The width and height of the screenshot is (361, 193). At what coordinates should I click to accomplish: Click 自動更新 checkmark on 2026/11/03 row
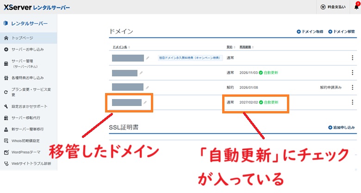tap(261, 73)
